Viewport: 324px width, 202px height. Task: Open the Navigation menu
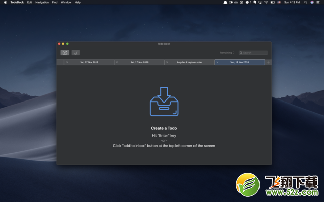point(42,2)
